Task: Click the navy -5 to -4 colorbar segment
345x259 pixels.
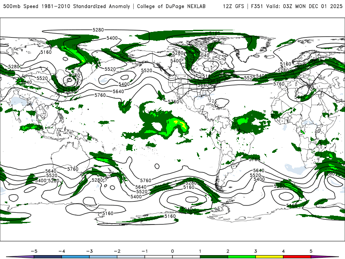Action: coord(48,257)
